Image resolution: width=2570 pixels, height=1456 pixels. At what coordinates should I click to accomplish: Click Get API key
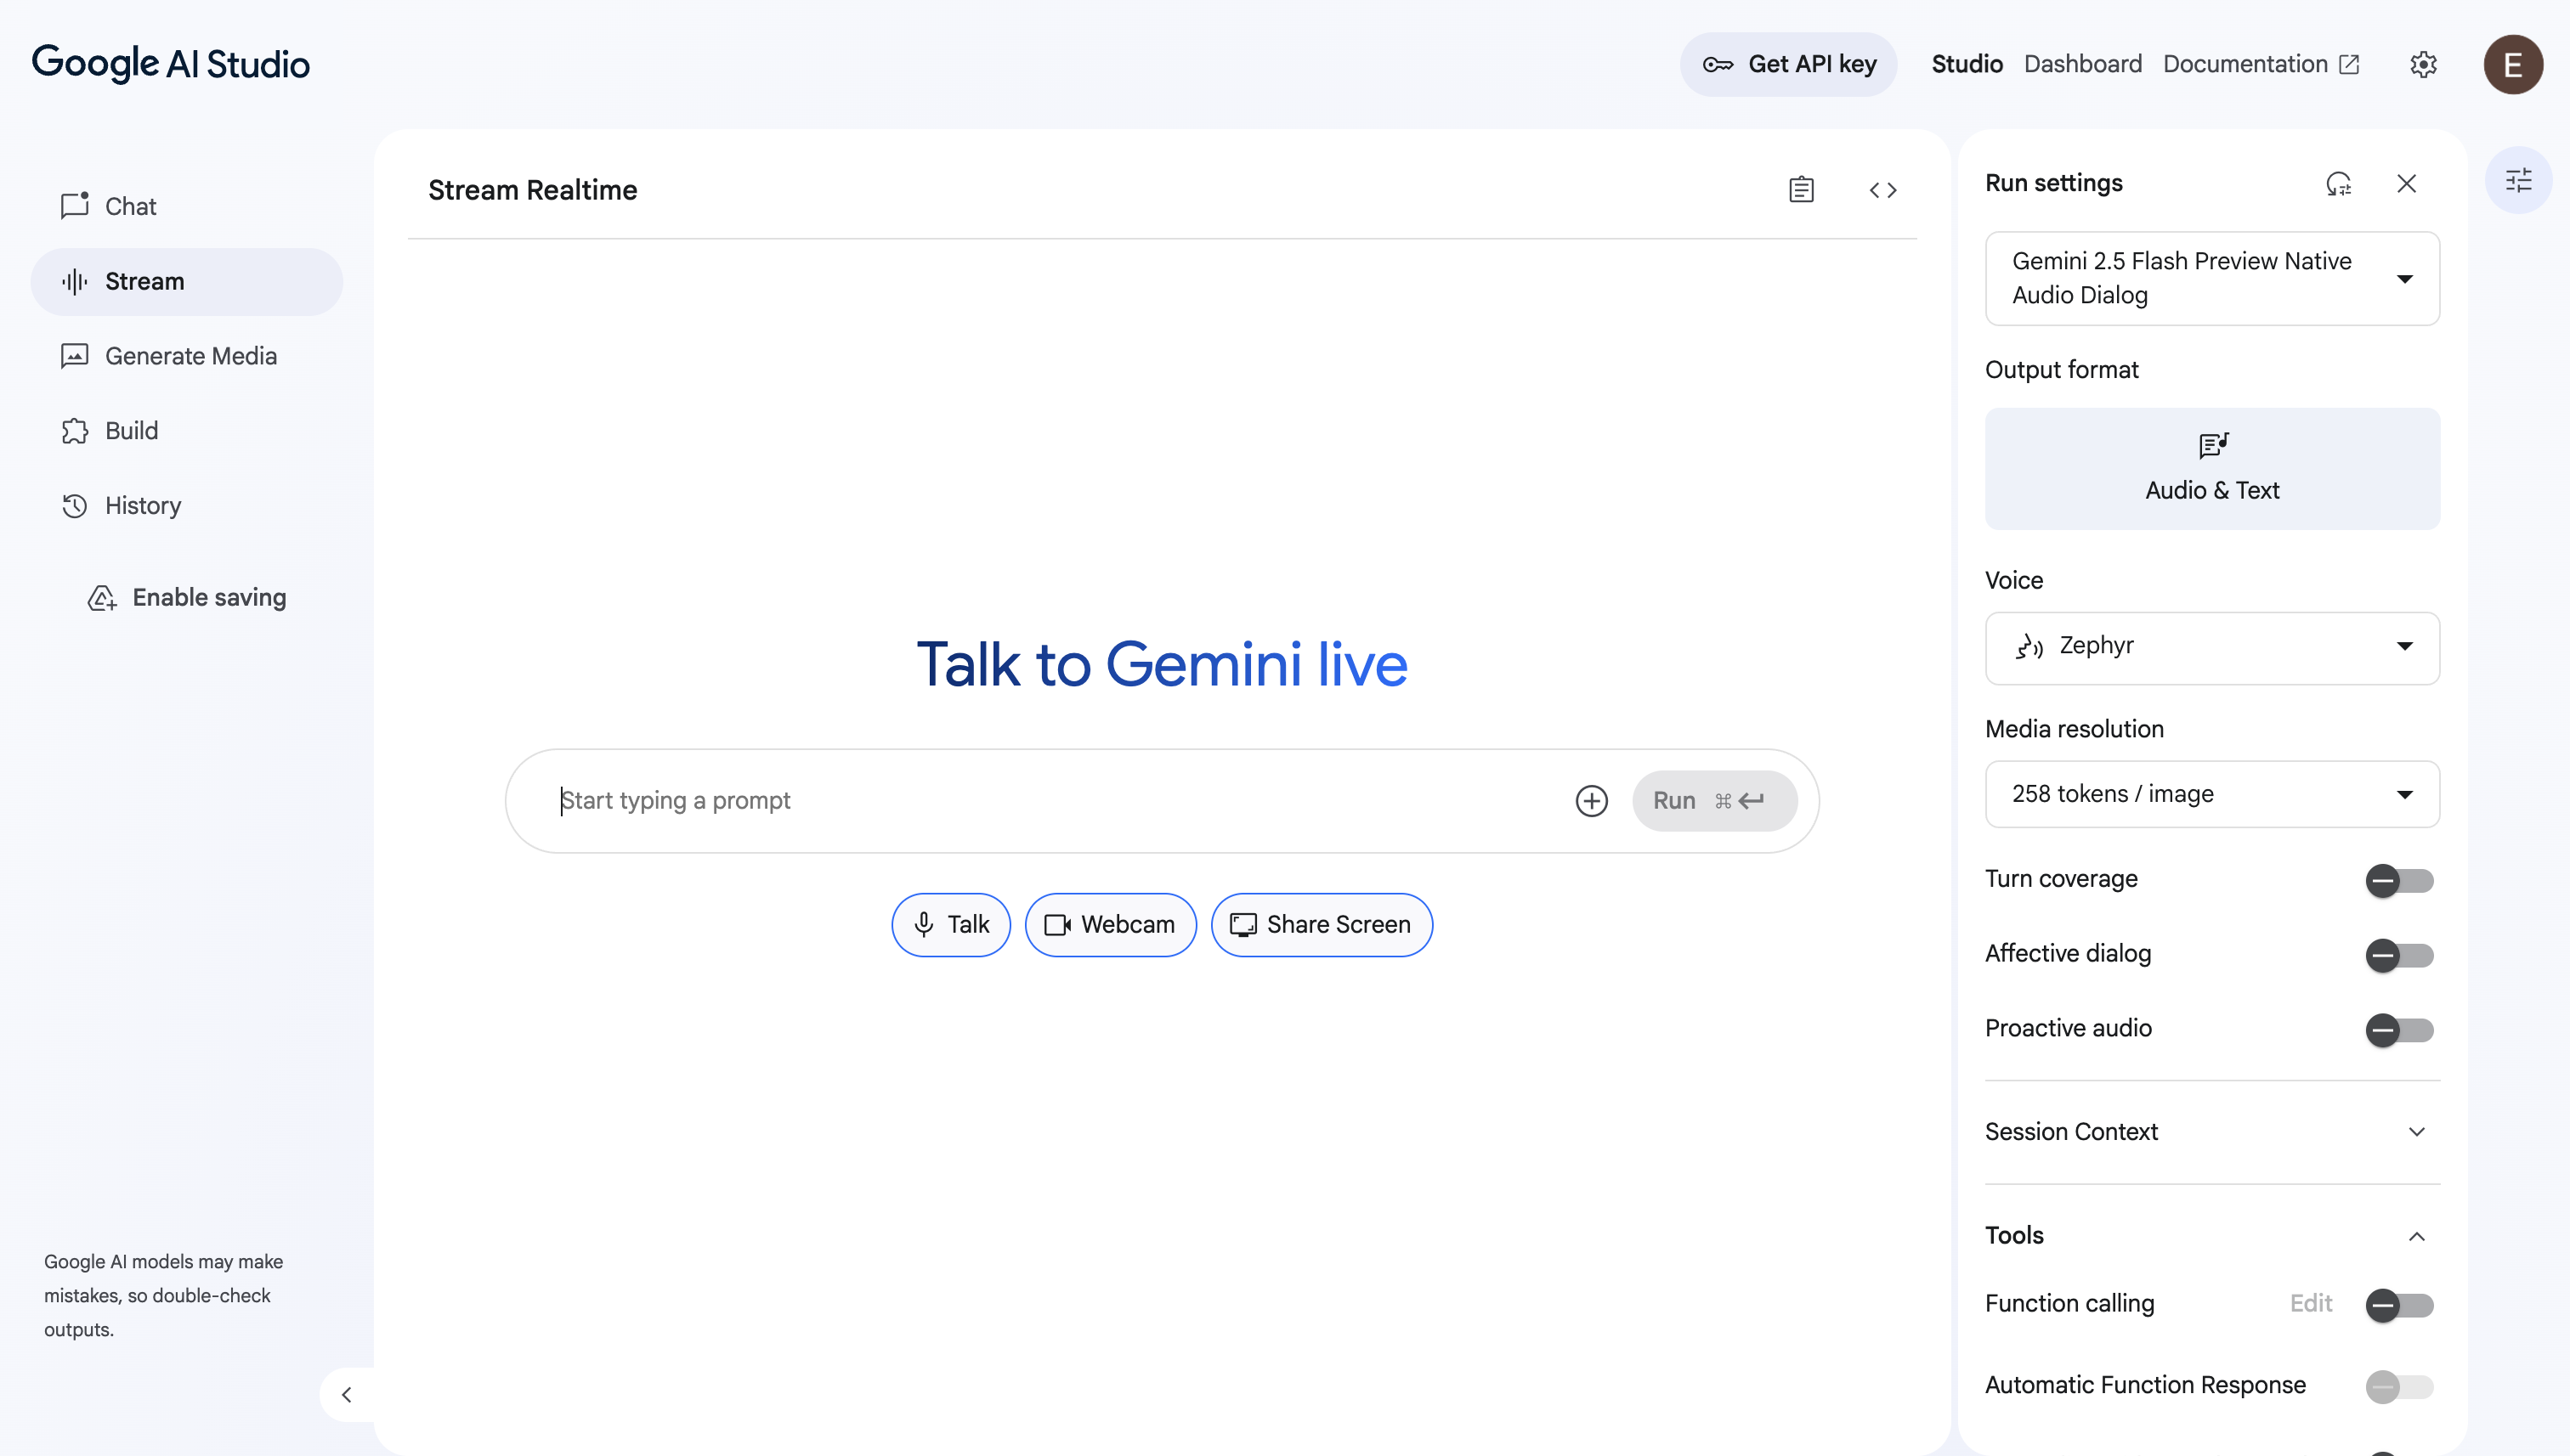pos(1789,65)
